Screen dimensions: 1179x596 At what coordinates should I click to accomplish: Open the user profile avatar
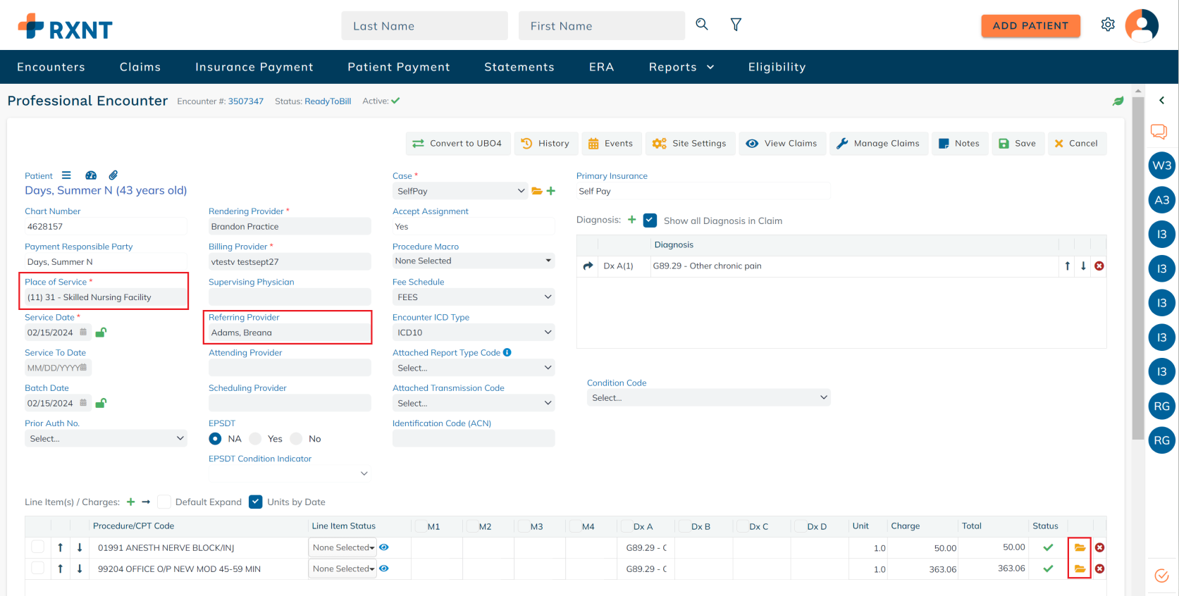point(1142,25)
